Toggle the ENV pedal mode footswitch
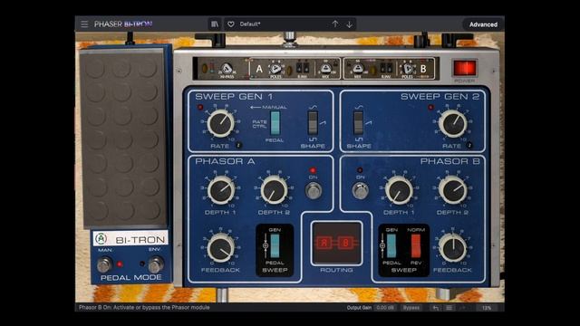The image size is (580, 326). (156, 264)
